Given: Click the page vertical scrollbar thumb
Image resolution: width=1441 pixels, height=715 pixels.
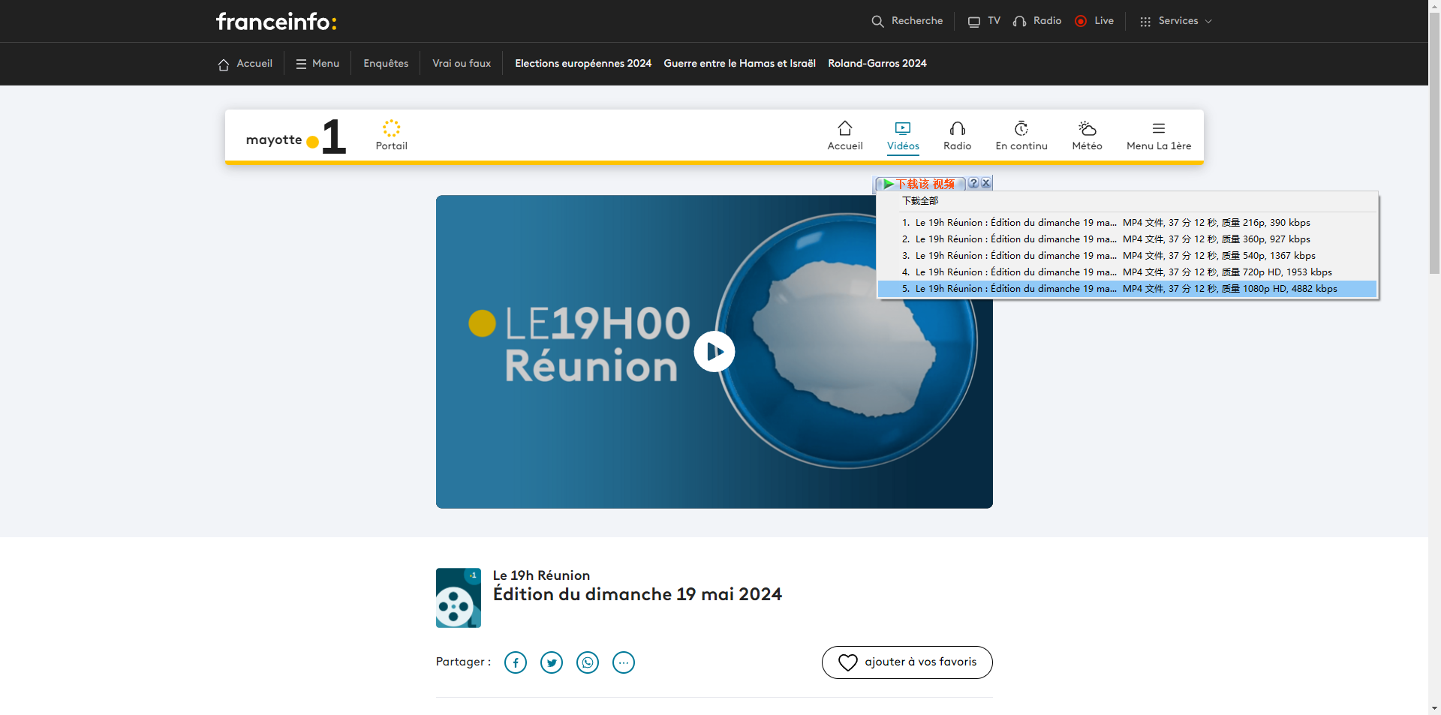Looking at the screenshot, I should (x=1434, y=143).
